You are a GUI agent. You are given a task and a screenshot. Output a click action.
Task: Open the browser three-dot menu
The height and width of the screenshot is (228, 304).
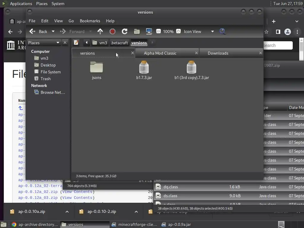pos(297,32)
